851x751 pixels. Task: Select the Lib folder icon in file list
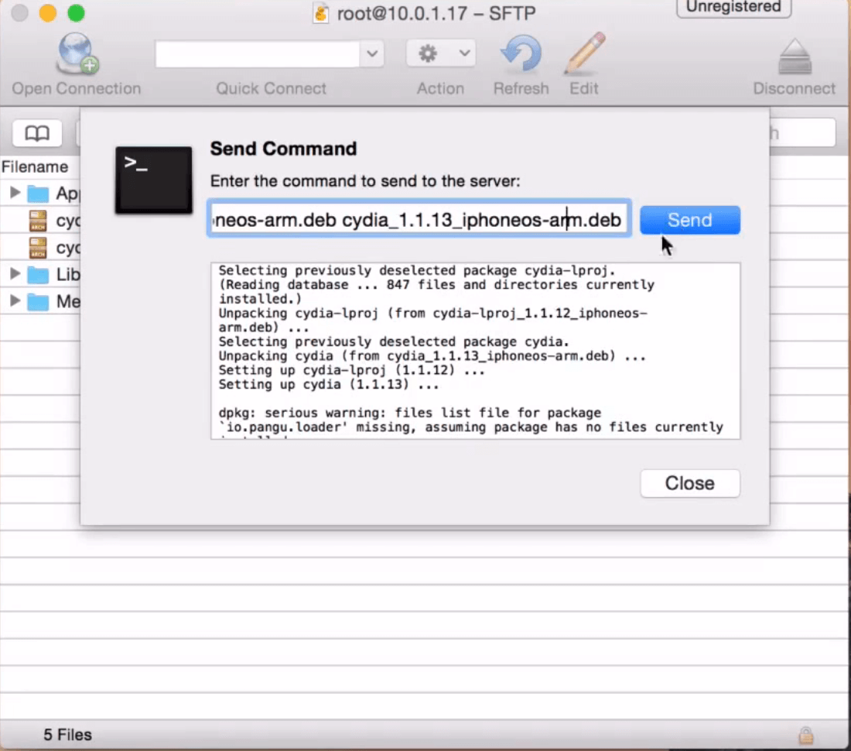click(x=38, y=275)
